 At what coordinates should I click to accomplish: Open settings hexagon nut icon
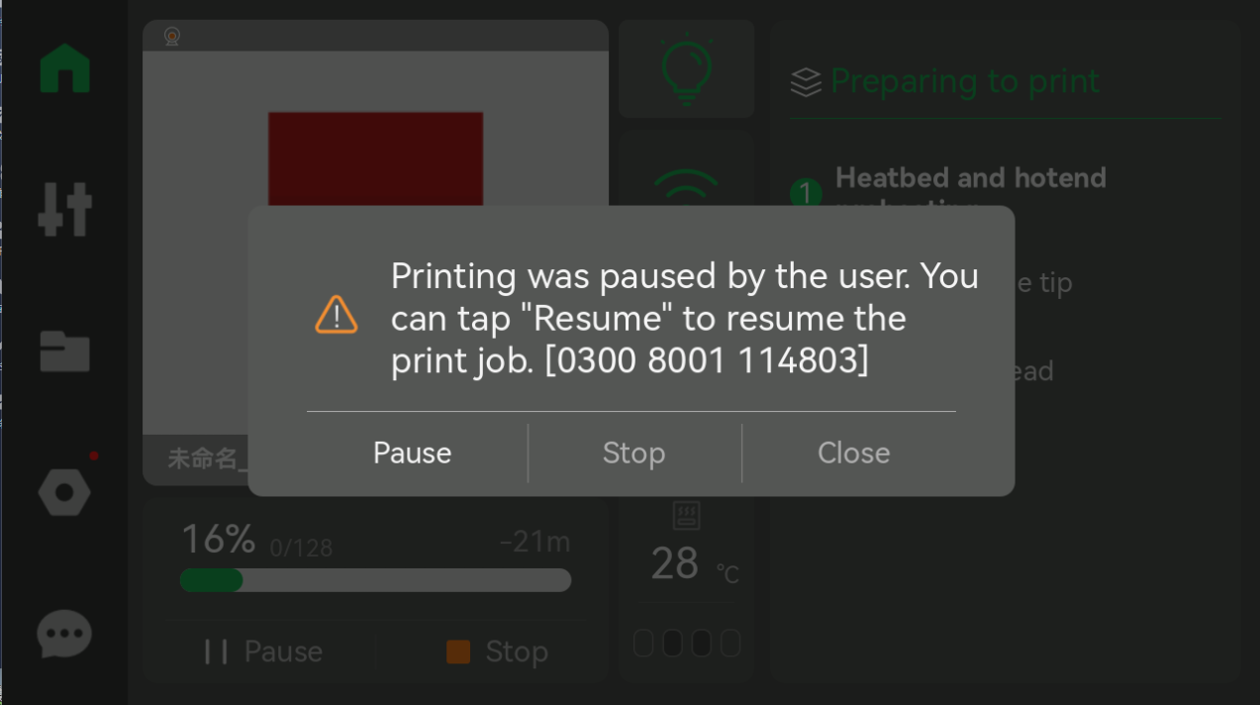coord(64,492)
